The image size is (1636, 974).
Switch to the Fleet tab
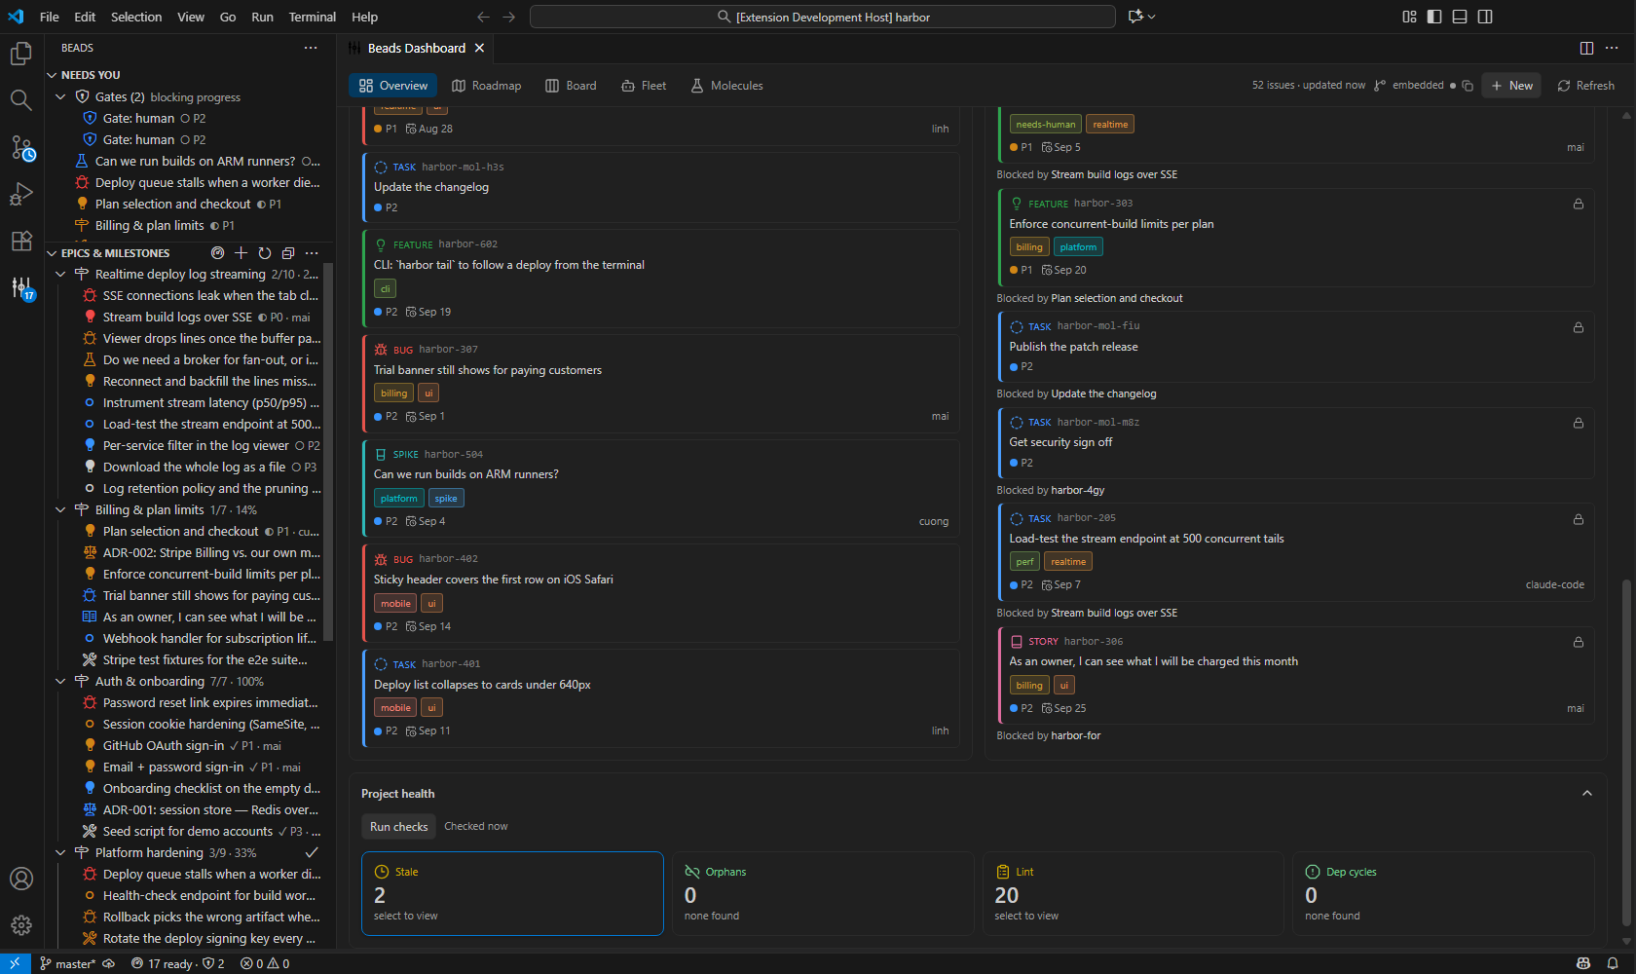644,86
